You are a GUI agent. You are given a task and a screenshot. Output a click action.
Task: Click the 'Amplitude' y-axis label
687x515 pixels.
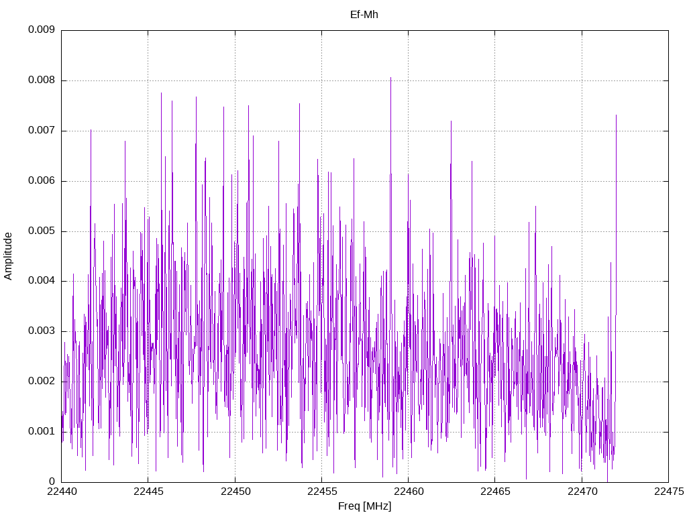pos(8,256)
